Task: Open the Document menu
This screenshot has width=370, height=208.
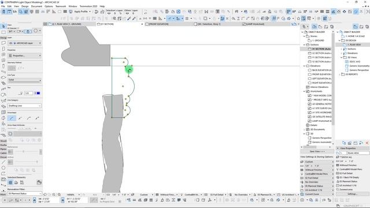Action: 36,6
